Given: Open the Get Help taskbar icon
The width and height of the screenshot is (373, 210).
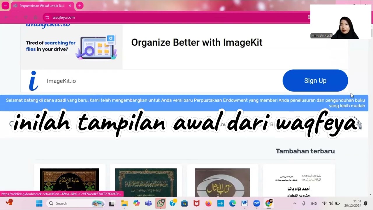Looking at the screenshot, I should [x=173, y=203].
